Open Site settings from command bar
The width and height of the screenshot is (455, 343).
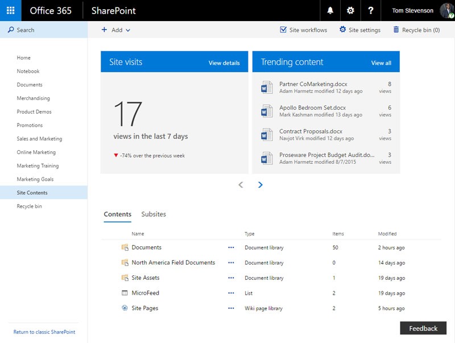pos(359,30)
